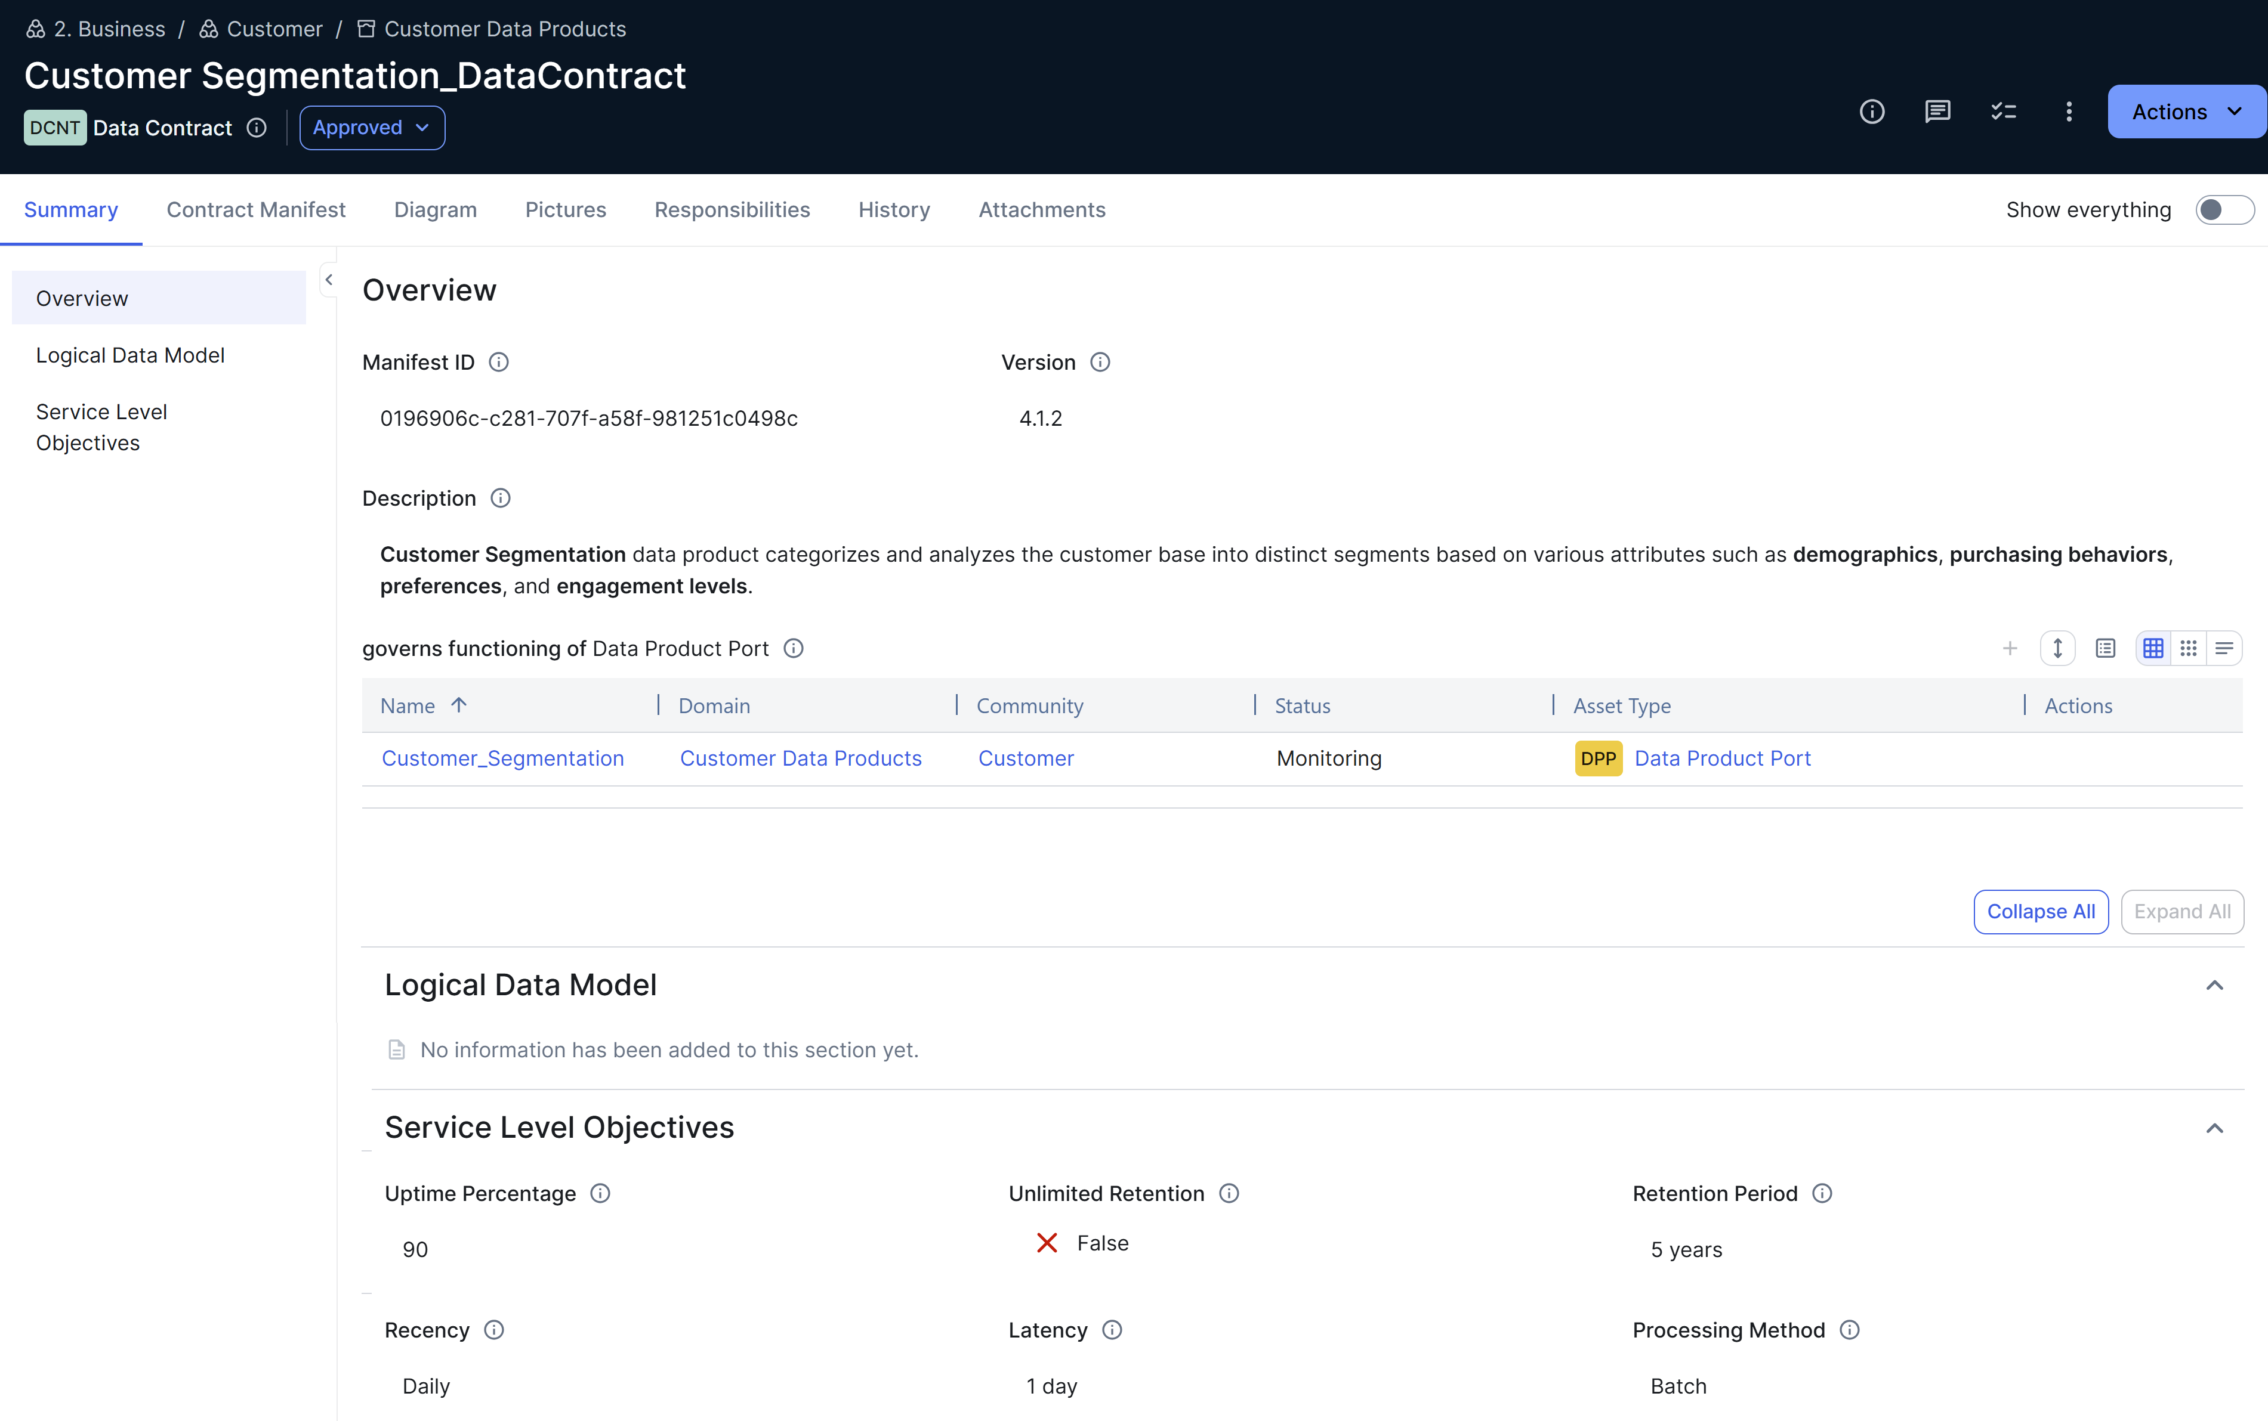Screen dimensions: 2268x1421
Task: Toggle the Show everything switch
Action: [x=2224, y=209]
